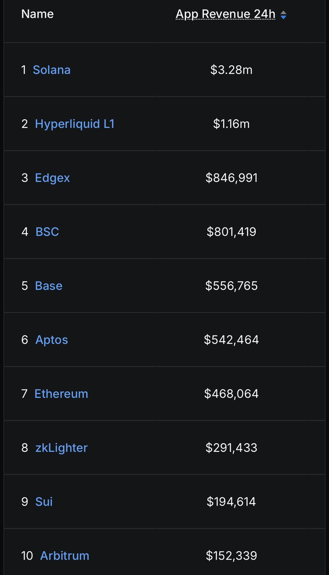Open the Base chain link
This screenshot has height=575, width=329.
[x=48, y=286]
